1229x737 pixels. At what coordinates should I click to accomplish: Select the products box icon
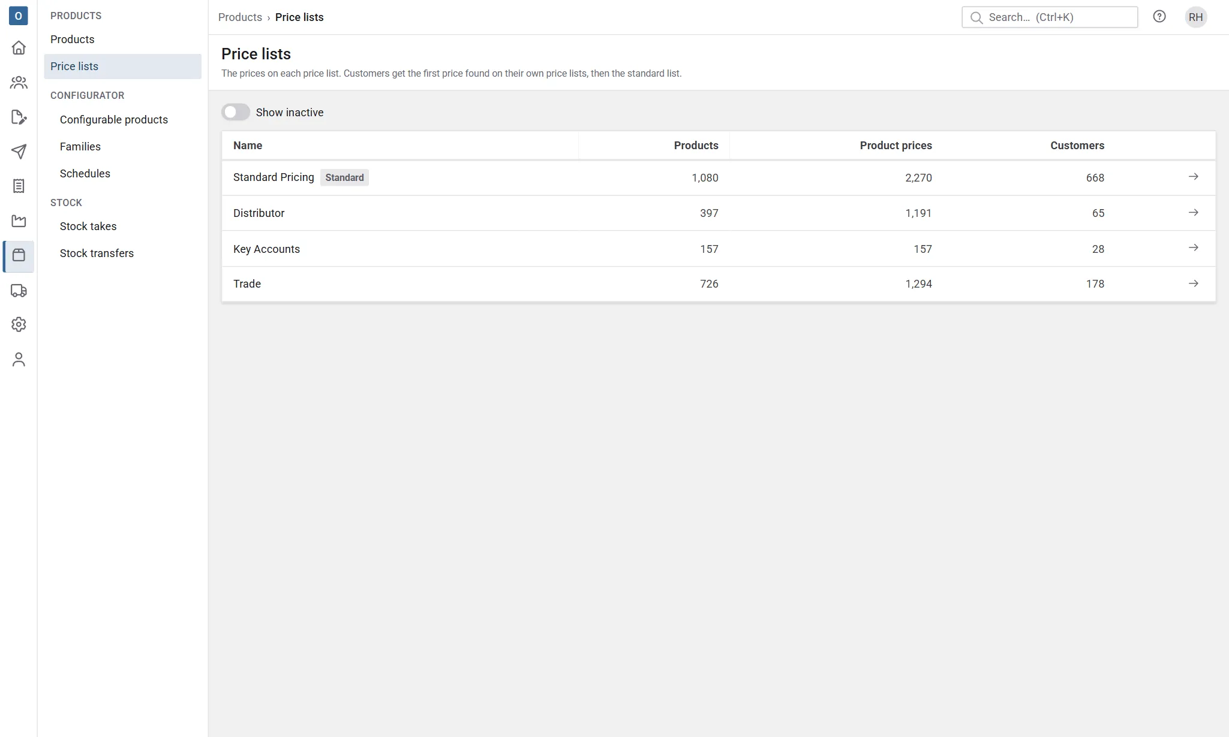(19, 256)
